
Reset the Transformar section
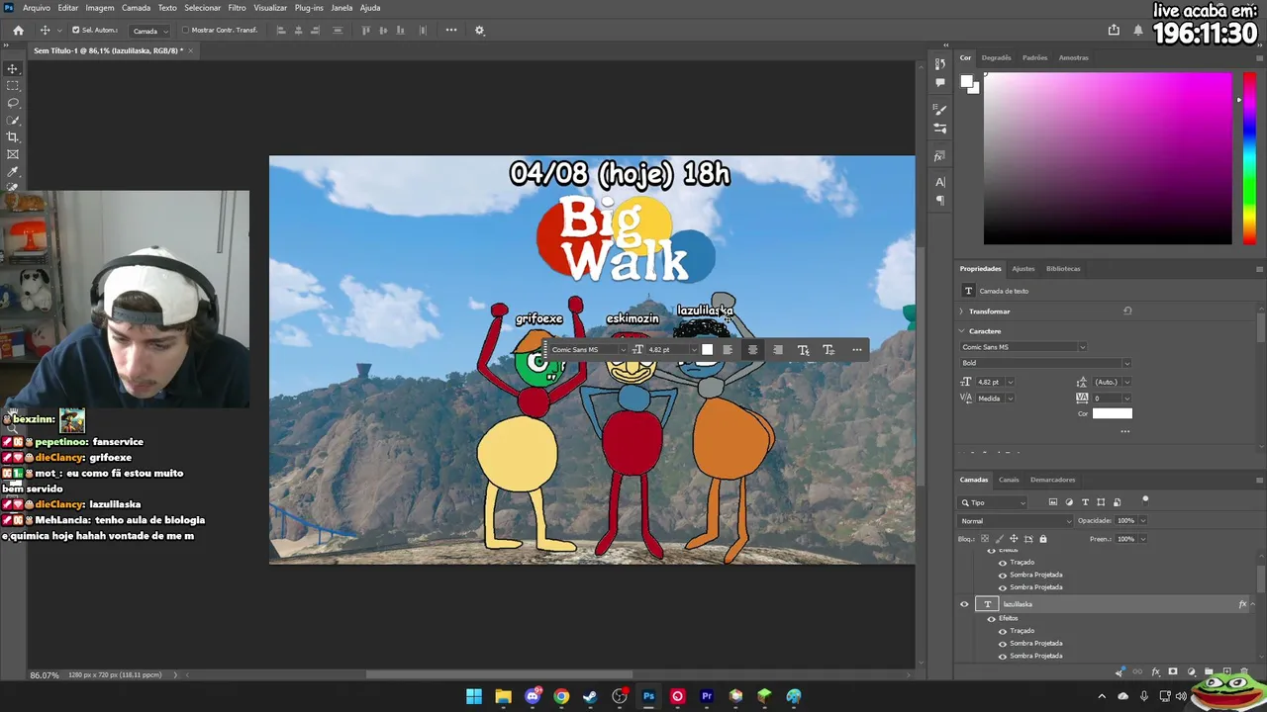pos(1127,311)
